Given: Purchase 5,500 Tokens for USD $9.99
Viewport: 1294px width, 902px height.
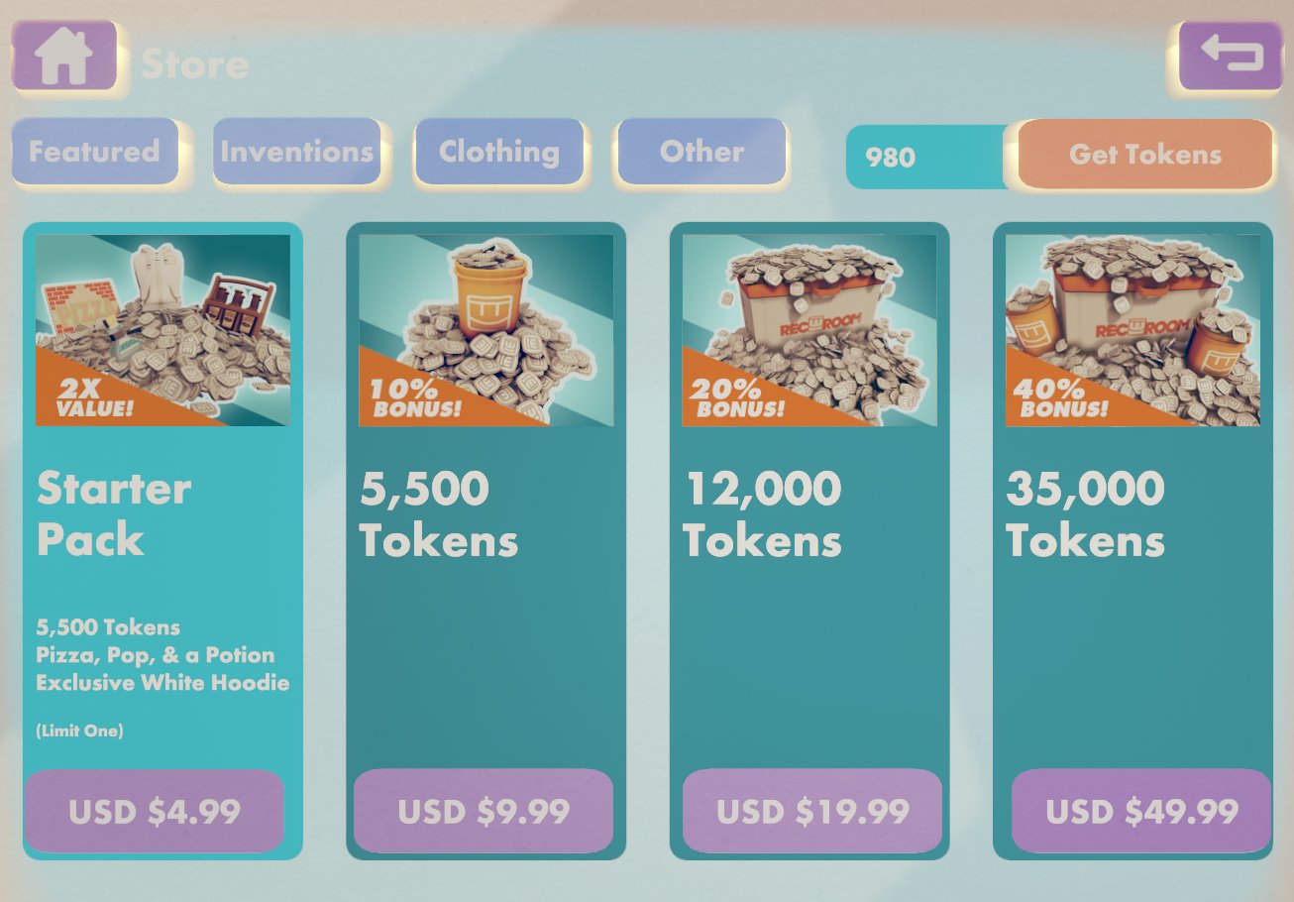Looking at the screenshot, I should (x=485, y=812).
